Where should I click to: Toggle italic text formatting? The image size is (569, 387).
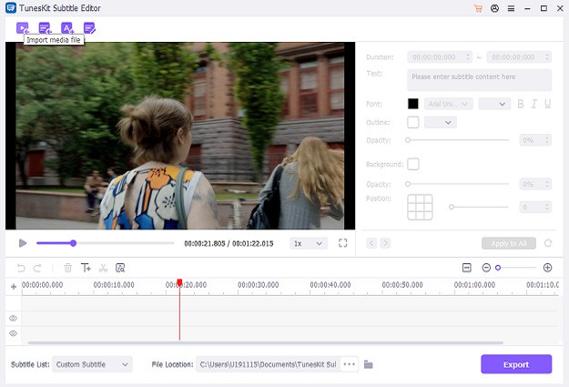click(533, 104)
